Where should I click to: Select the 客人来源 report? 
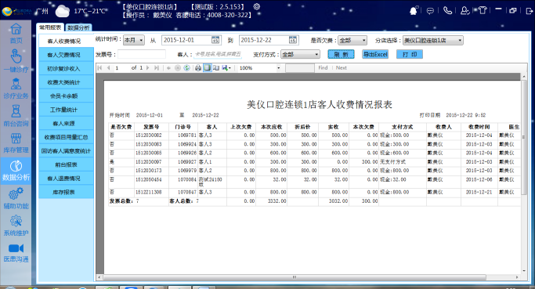pos(66,124)
